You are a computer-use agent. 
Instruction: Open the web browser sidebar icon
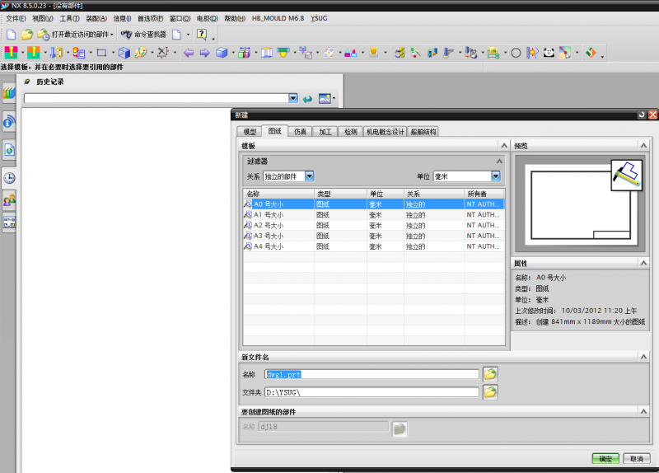pos(9,150)
